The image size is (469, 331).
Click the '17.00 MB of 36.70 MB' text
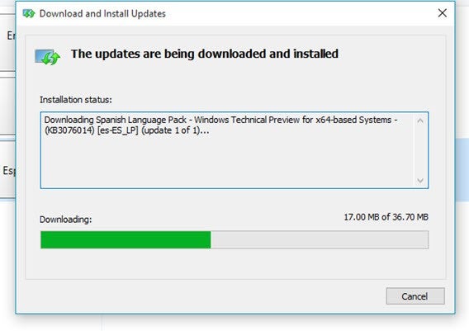tap(386, 217)
